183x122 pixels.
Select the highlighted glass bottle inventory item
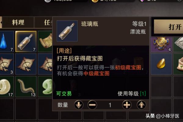click(x=26, y=41)
